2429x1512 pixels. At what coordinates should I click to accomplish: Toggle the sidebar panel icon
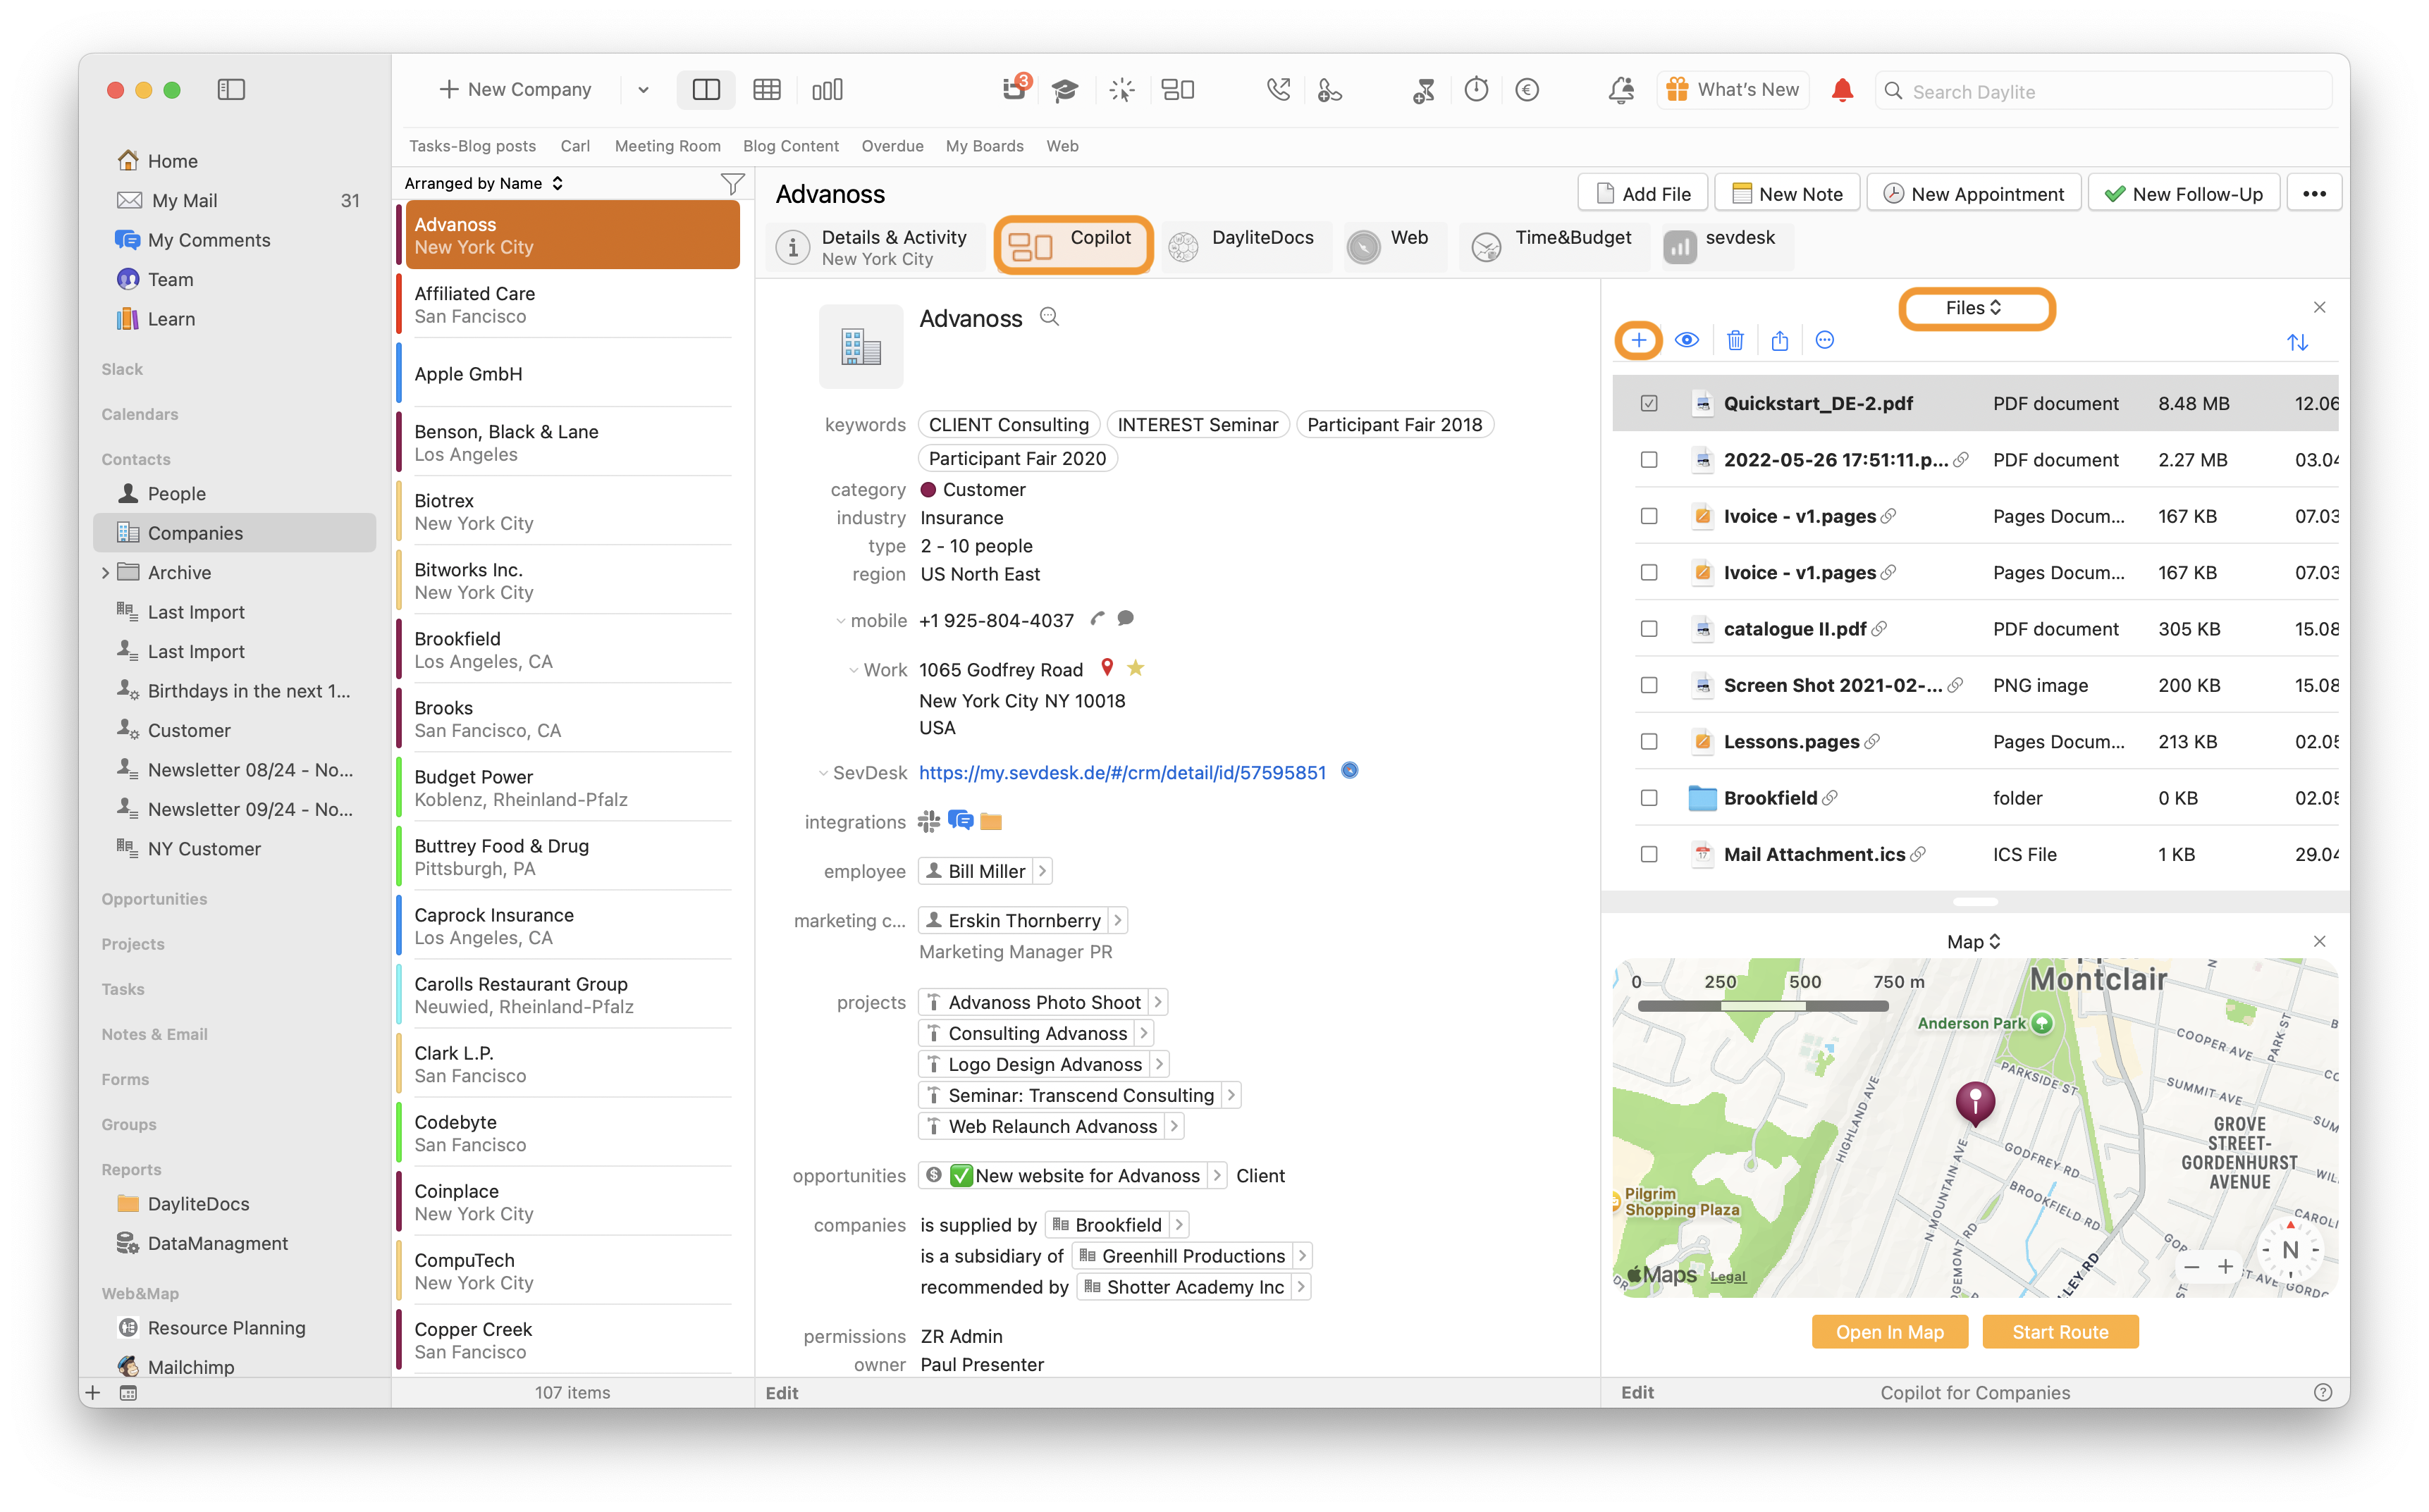point(231,90)
